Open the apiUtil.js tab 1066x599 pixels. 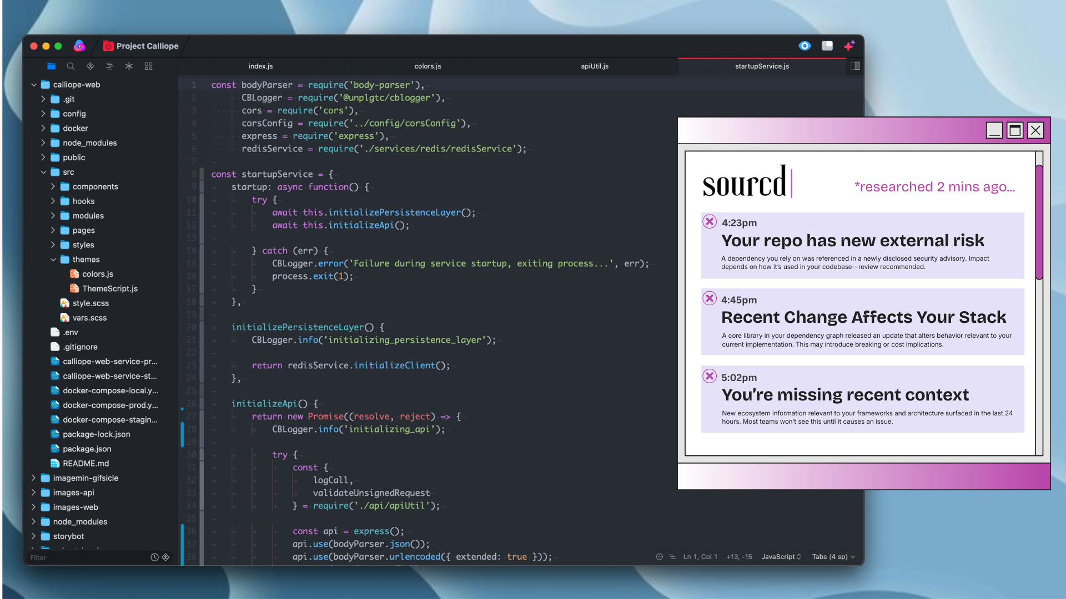click(x=594, y=66)
